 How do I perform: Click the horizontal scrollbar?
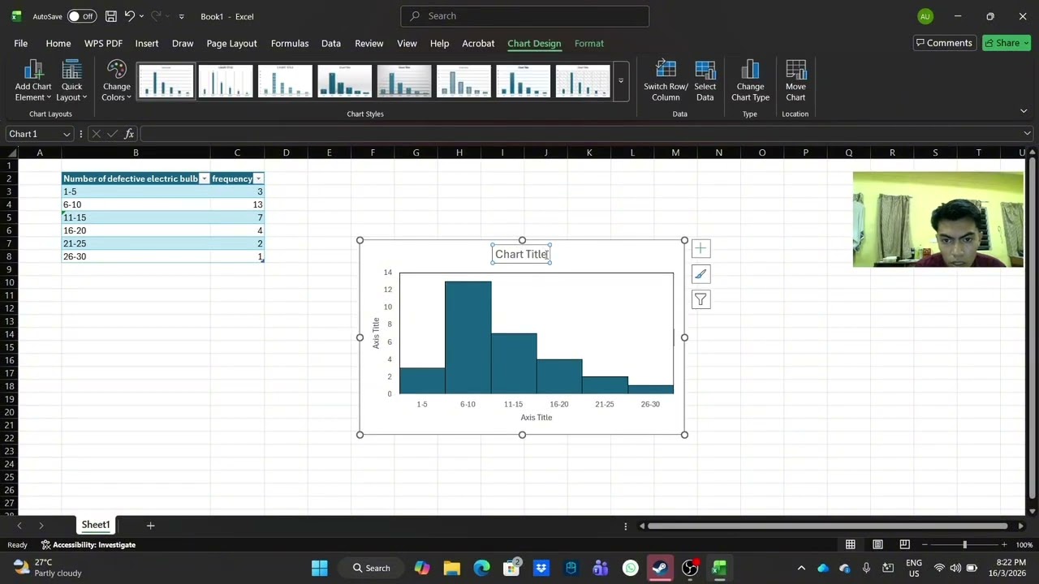[x=828, y=526]
